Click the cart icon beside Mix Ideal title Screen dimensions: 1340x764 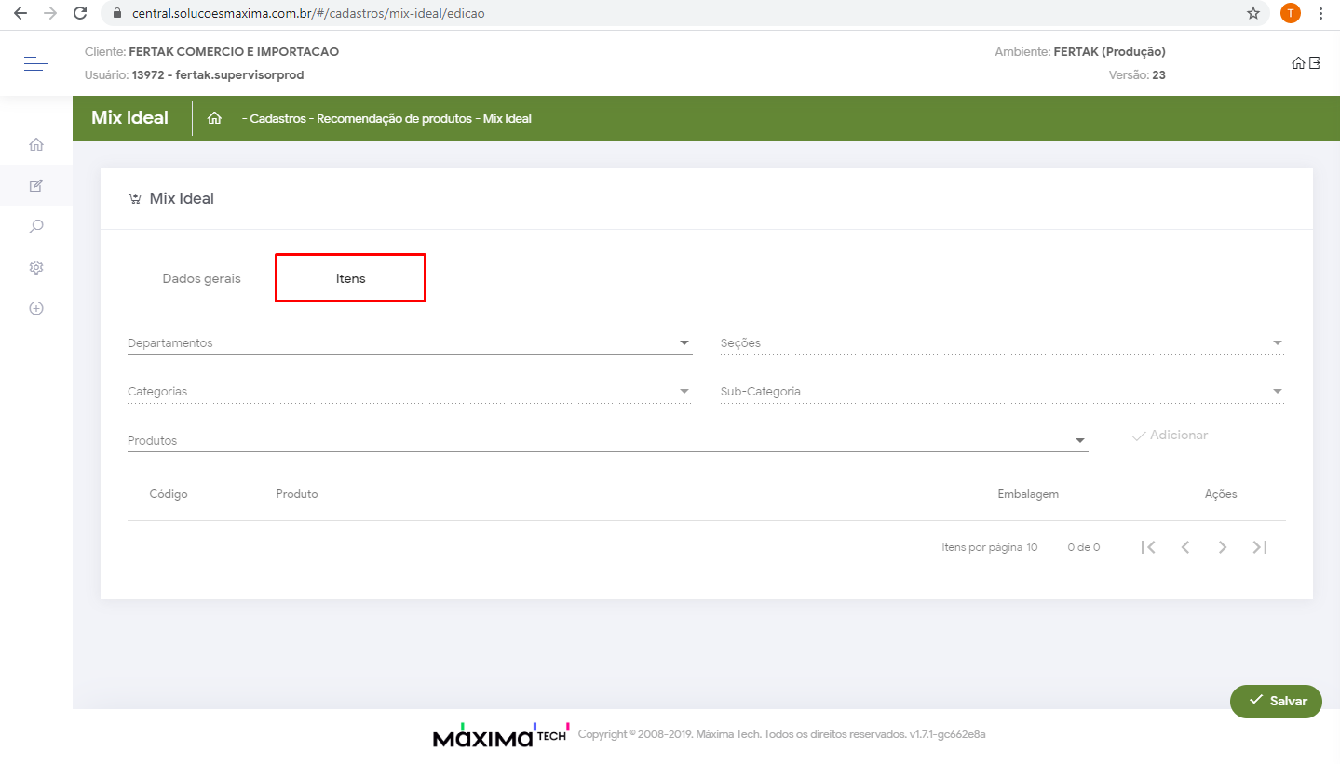tap(135, 198)
